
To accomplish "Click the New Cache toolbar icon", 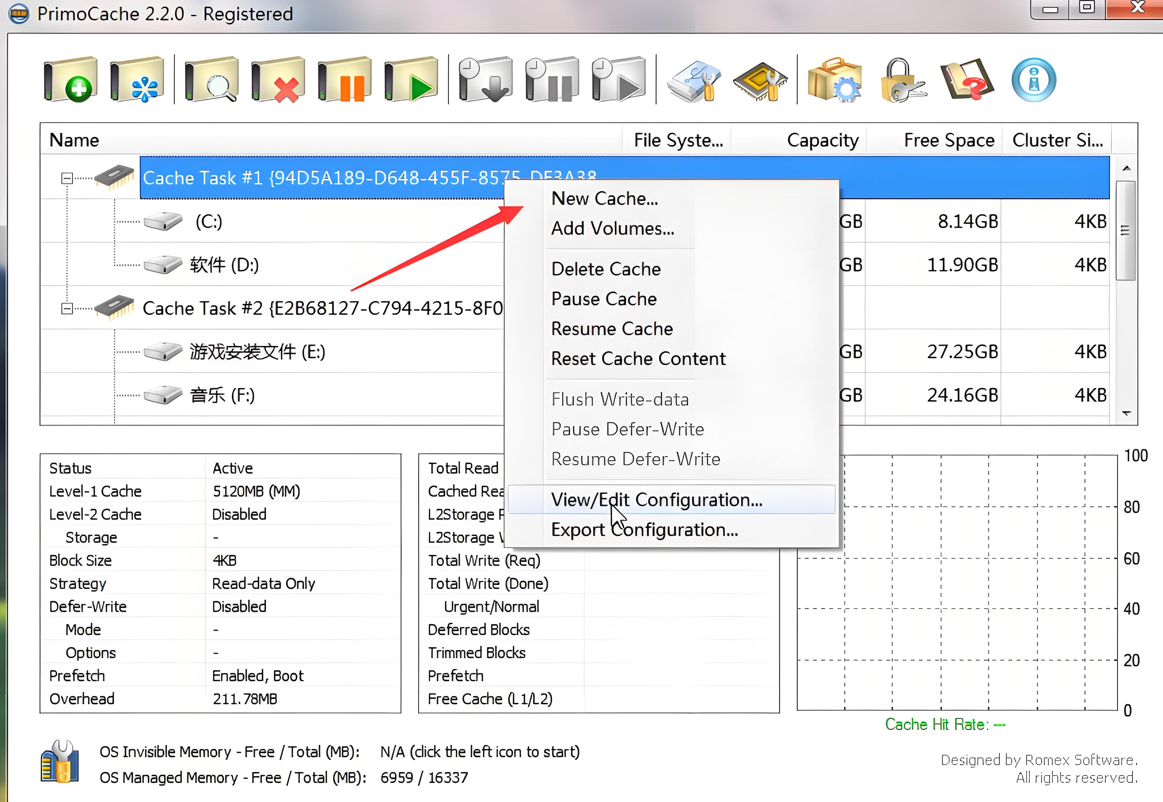I will (70, 79).
